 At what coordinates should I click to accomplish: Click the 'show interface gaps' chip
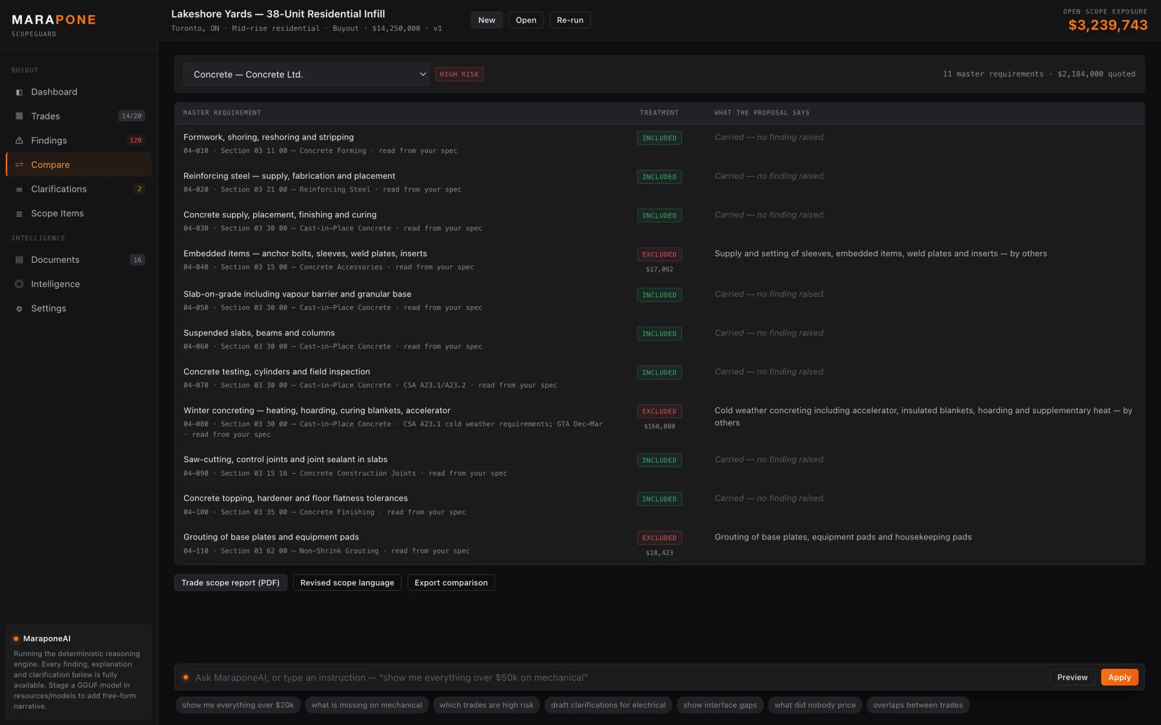[720, 705]
